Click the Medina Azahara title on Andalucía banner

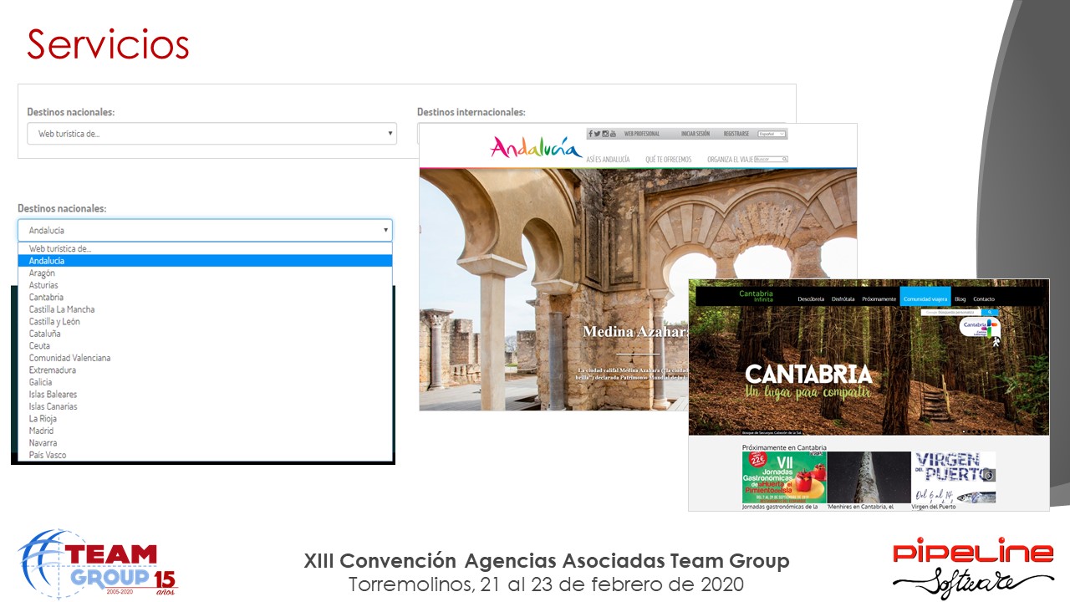[635, 332]
